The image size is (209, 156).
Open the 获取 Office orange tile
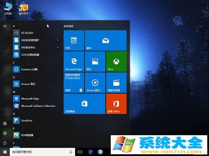(x=115, y=104)
